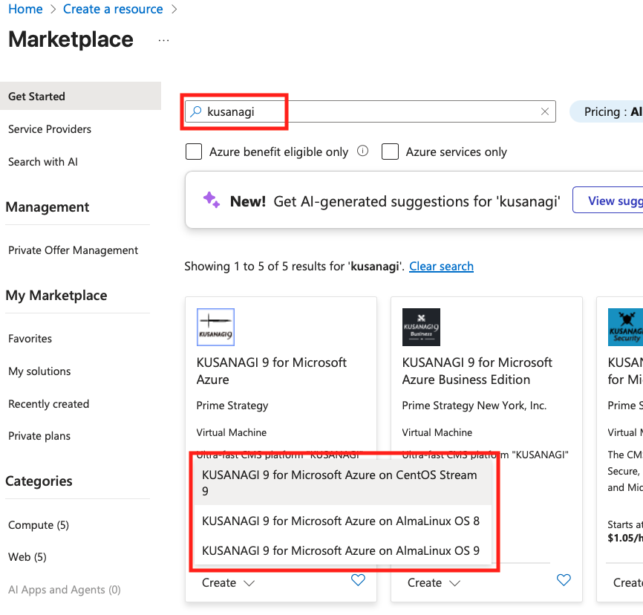The width and height of the screenshot is (643, 615).
Task: Favorite KUSANAGI 9 for Microsoft Azure offer
Action: (x=358, y=579)
